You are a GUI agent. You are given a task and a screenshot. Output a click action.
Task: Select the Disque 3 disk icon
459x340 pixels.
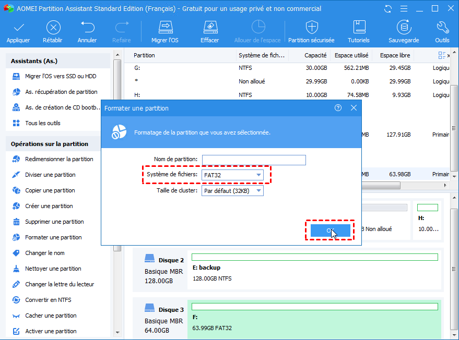[149, 308]
